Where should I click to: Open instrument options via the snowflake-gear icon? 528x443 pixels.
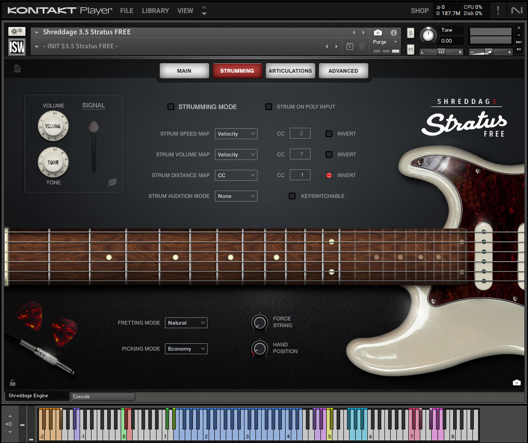point(17,31)
